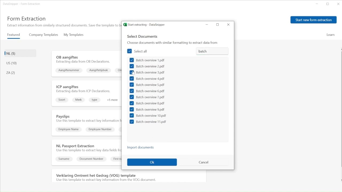Click the Employee Number tag
Viewport: 342px width, 192px height.
[x=100, y=129]
